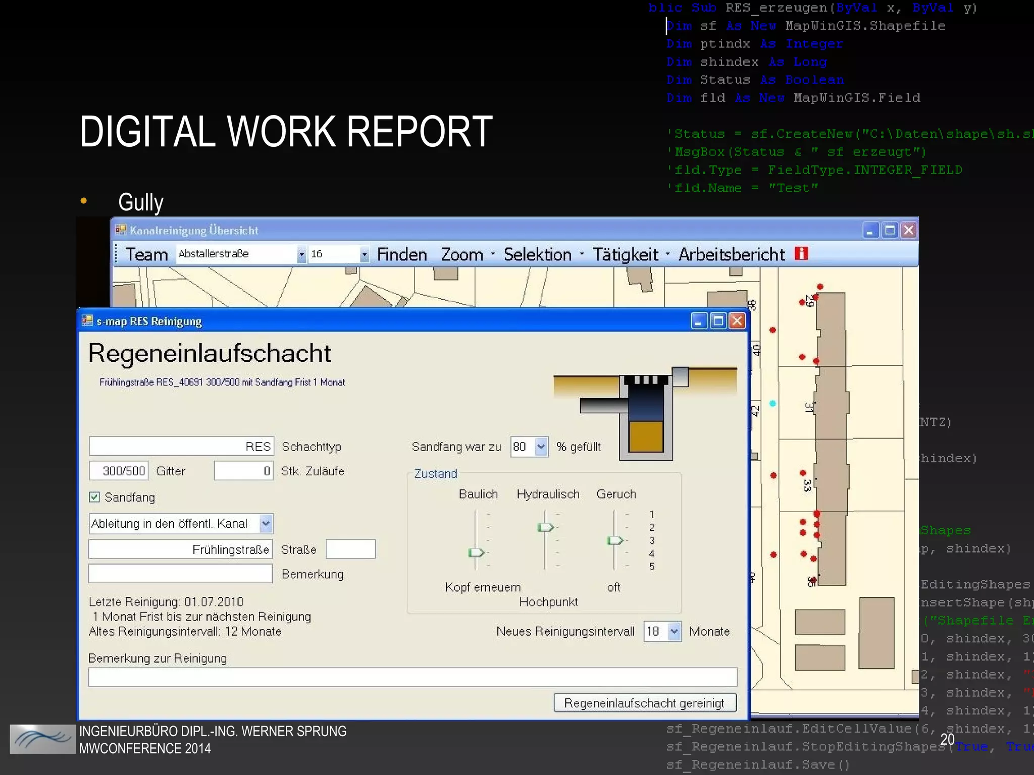
Task: Maximize the Kanalreinigung Übersicht window
Action: (890, 230)
